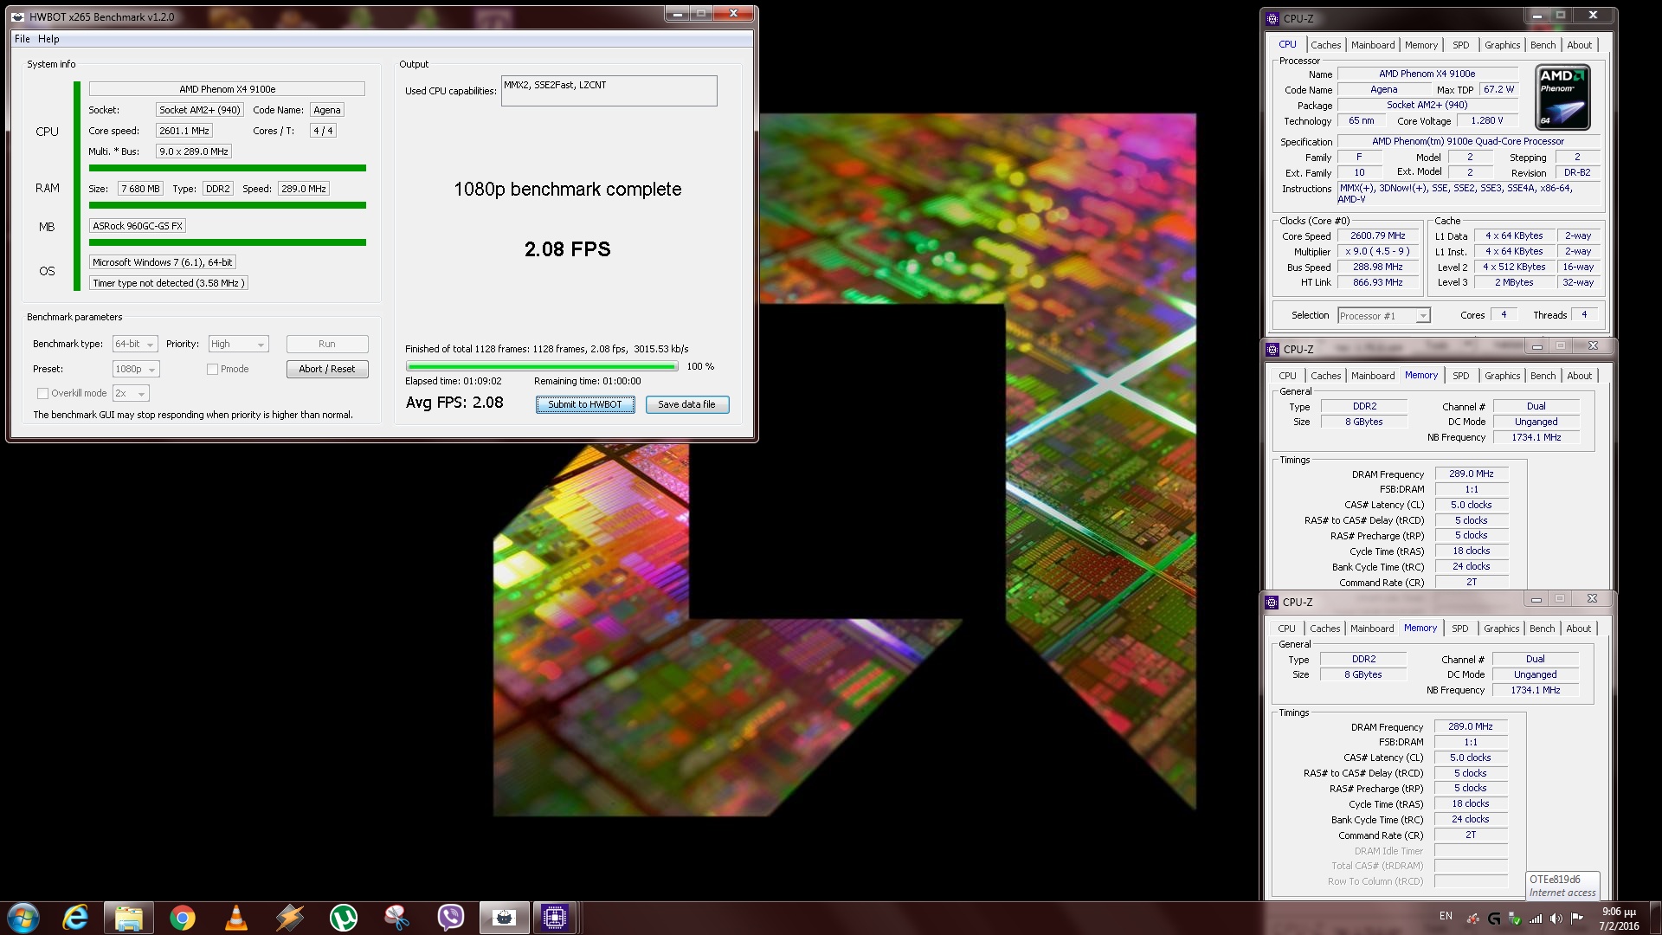
Task: Open uTorrent from the taskbar
Action: pyautogui.click(x=344, y=917)
